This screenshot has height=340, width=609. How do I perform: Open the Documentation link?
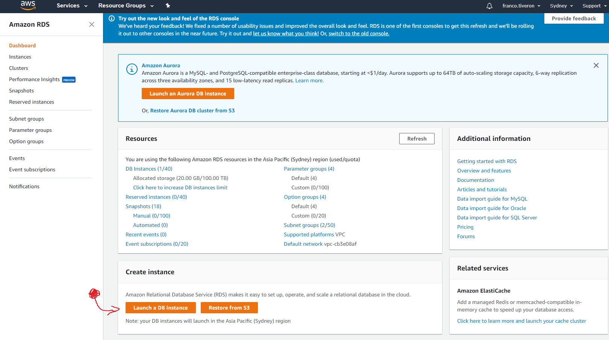[476, 180]
